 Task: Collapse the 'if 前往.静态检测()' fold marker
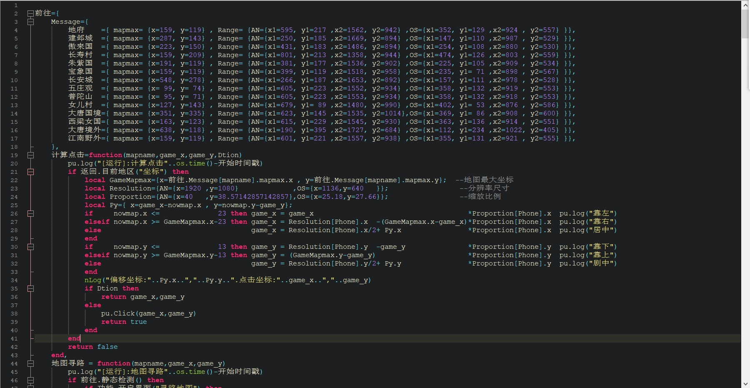pyautogui.click(x=30, y=380)
